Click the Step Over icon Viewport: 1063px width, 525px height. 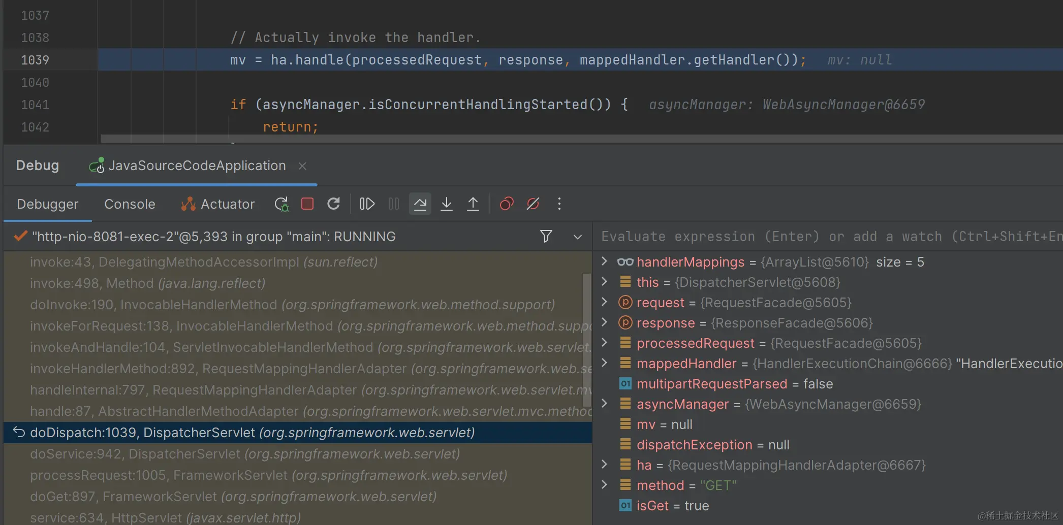420,204
